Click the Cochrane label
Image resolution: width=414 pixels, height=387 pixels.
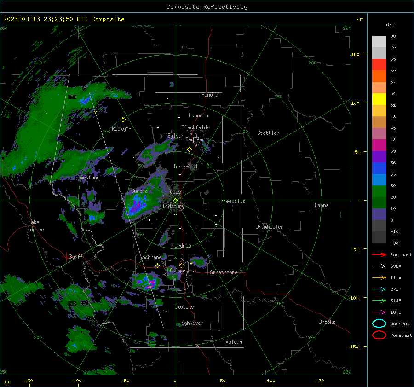click(x=150, y=257)
